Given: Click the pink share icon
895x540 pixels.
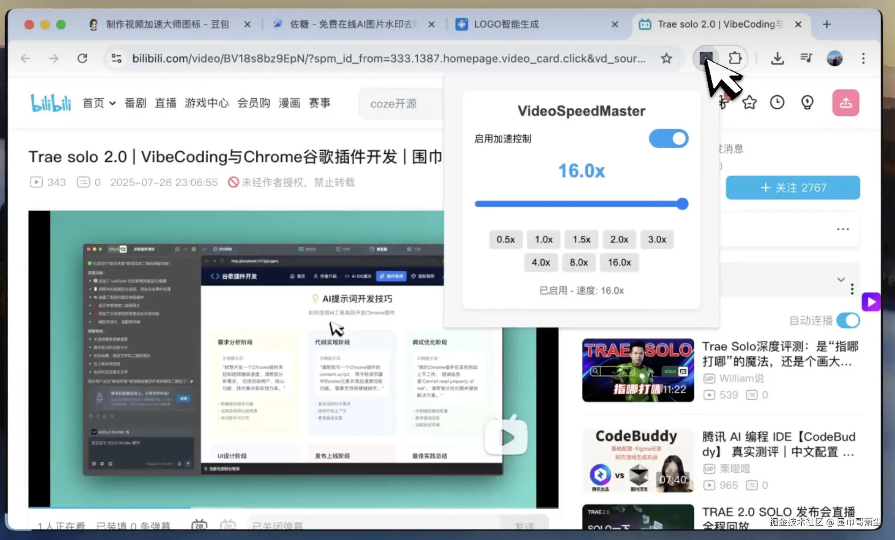Looking at the screenshot, I should tap(845, 103).
